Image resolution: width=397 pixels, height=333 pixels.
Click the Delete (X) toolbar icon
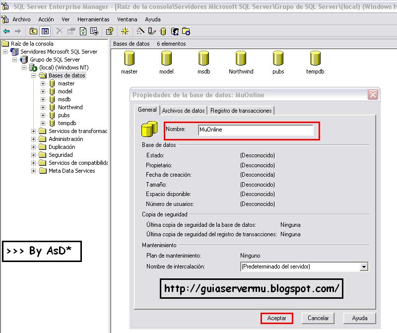pyautogui.click(x=60, y=31)
